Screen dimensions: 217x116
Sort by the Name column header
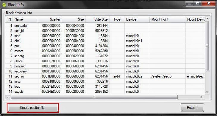26,19
